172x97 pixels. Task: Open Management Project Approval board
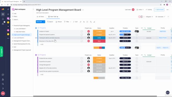[x=22, y=50]
